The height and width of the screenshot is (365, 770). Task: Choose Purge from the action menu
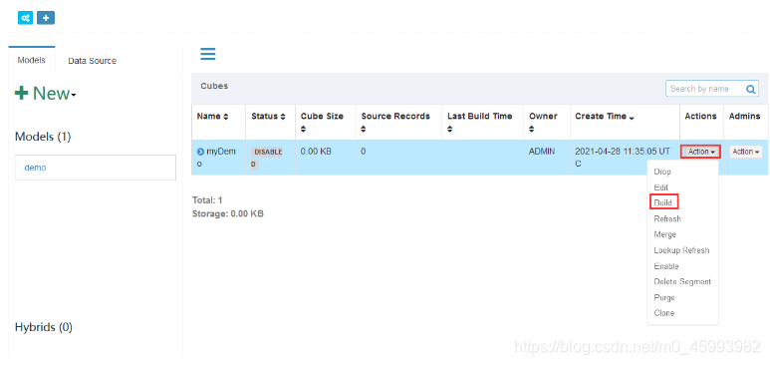pos(664,297)
